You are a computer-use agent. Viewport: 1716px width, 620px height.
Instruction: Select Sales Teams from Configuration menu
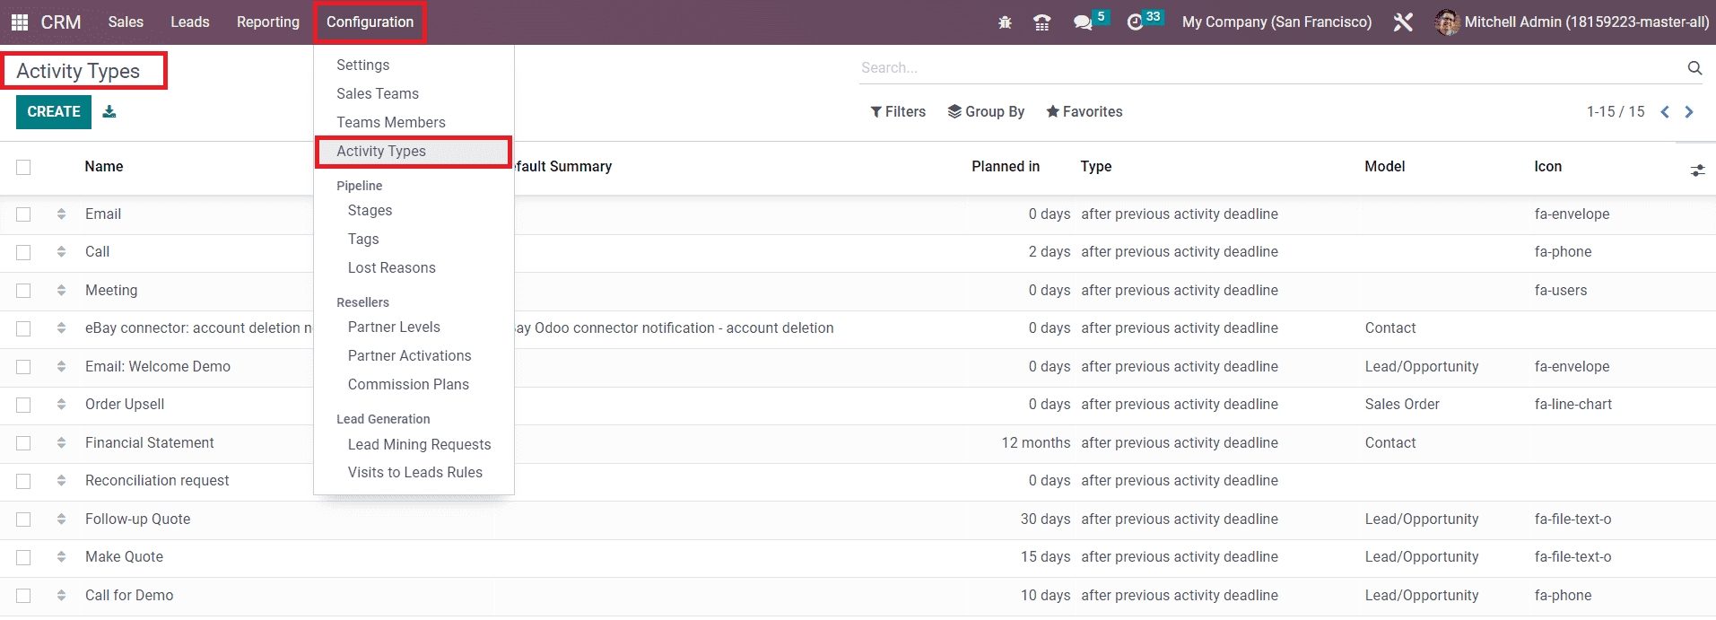(378, 94)
